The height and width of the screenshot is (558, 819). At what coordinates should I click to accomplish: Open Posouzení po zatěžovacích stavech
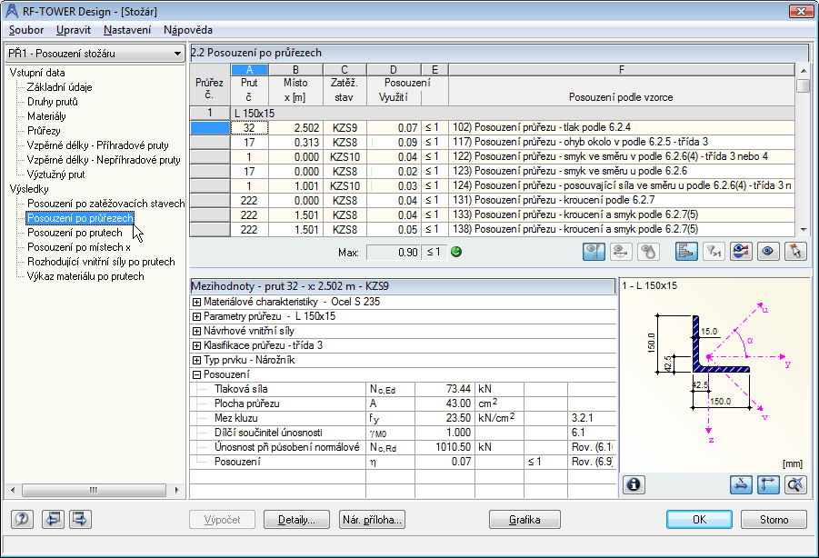[x=106, y=204]
